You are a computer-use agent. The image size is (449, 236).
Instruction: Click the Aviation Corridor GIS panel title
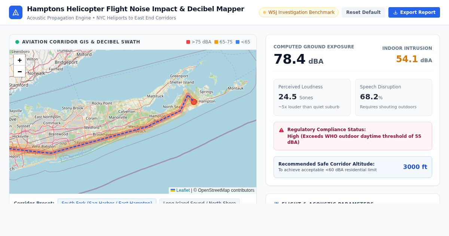[81, 42]
